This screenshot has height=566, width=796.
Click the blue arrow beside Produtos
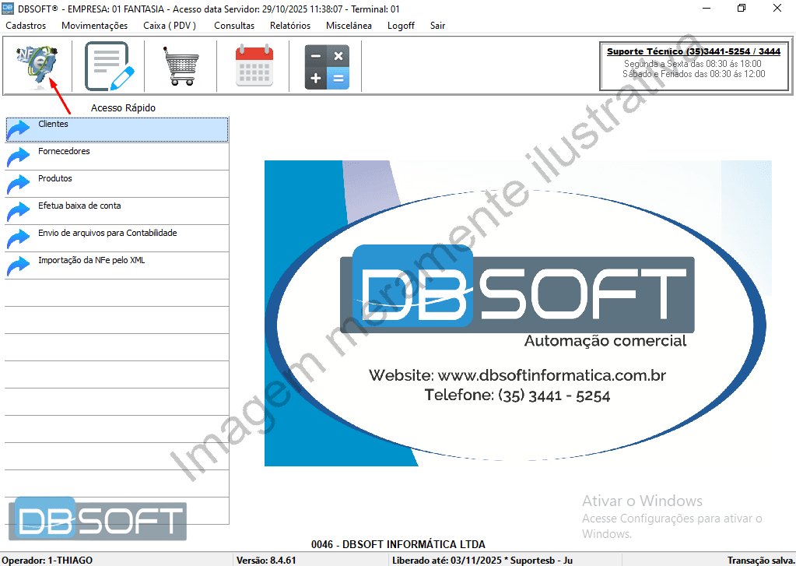click(x=19, y=182)
